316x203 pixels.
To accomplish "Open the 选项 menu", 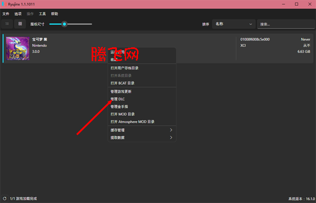I will point(18,14).
